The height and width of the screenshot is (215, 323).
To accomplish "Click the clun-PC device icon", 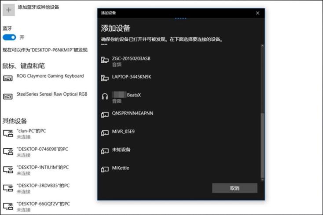I will point(8,133).
